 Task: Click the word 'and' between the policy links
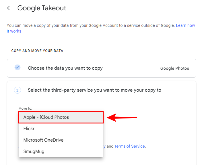point(110,146)
